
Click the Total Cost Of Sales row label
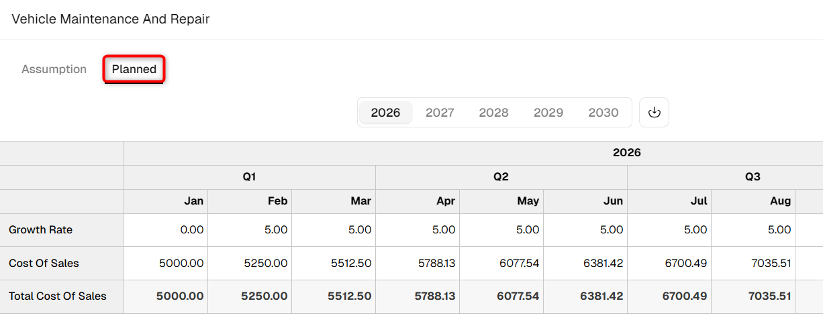click(x=58, y=296)
